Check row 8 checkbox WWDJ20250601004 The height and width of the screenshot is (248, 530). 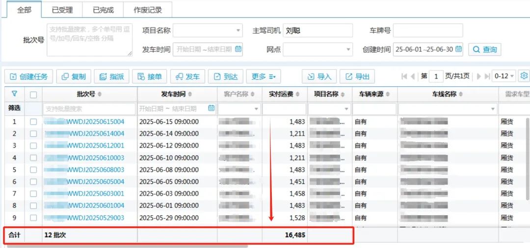[x=33, y=205]
